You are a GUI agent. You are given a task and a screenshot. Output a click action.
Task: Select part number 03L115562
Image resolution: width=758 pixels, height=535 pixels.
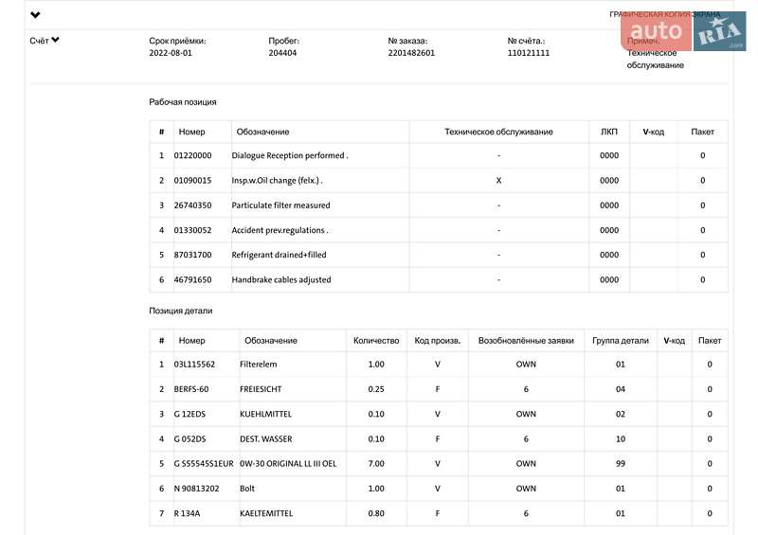194,365
